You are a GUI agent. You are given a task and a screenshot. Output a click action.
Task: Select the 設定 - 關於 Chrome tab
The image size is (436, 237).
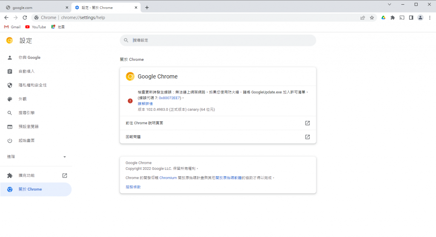point(106,8)
